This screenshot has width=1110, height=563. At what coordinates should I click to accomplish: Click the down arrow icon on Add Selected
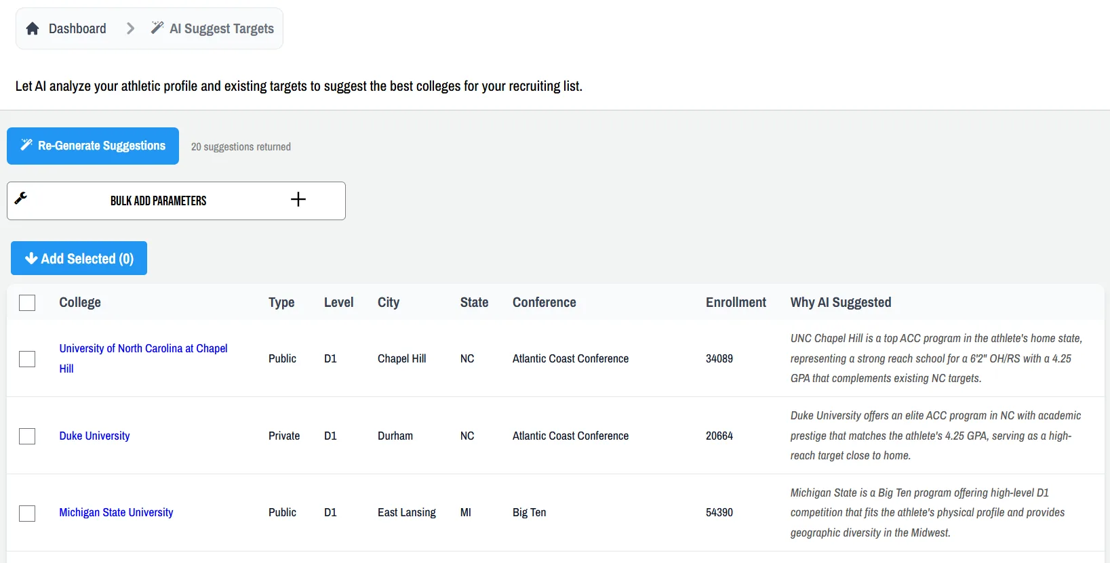(31, 258)
